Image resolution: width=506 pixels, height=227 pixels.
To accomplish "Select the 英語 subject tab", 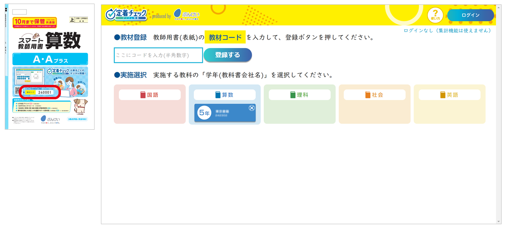I will pyautogui.click(x=449, y=95).
